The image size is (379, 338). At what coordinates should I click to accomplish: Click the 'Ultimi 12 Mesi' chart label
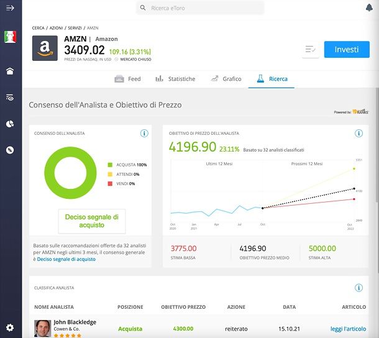pyautogui.click(x=219, y=164)
